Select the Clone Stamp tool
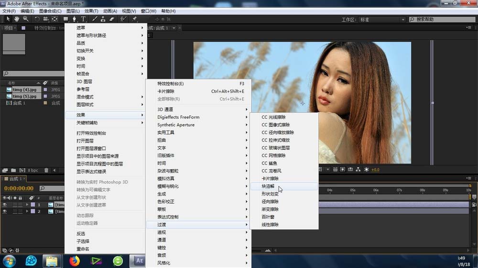This screenshot has height=268, width=478. coord(103,19)
